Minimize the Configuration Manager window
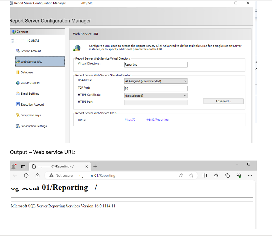272x236 pixels. pyautogui.click(x=224, y=3)
